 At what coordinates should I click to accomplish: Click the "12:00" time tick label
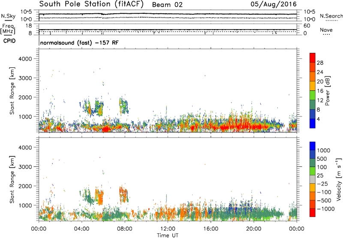tap(168, 229)
